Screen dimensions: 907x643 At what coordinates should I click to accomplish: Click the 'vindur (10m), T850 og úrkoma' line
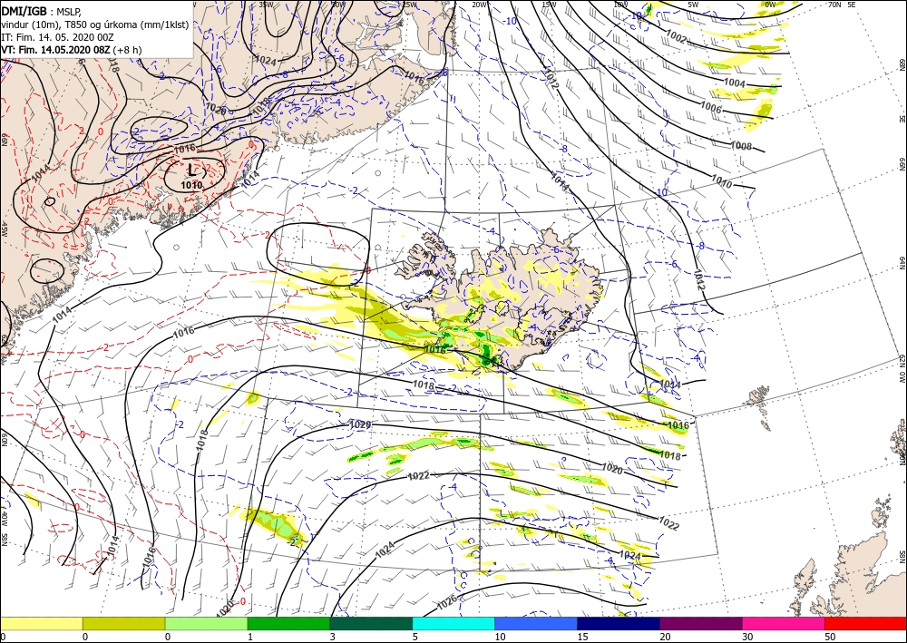coord(95,24)
